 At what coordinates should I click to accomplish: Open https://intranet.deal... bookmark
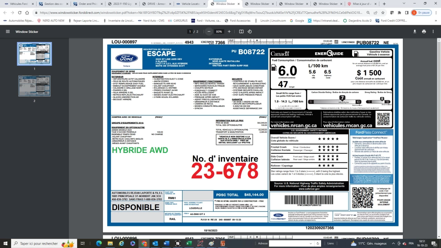point(323,21)
